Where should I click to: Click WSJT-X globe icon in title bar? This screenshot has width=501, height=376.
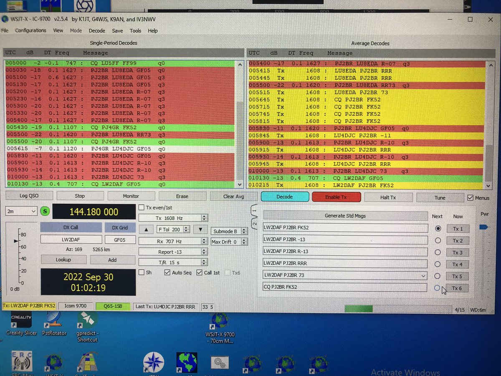click(5, 19)
